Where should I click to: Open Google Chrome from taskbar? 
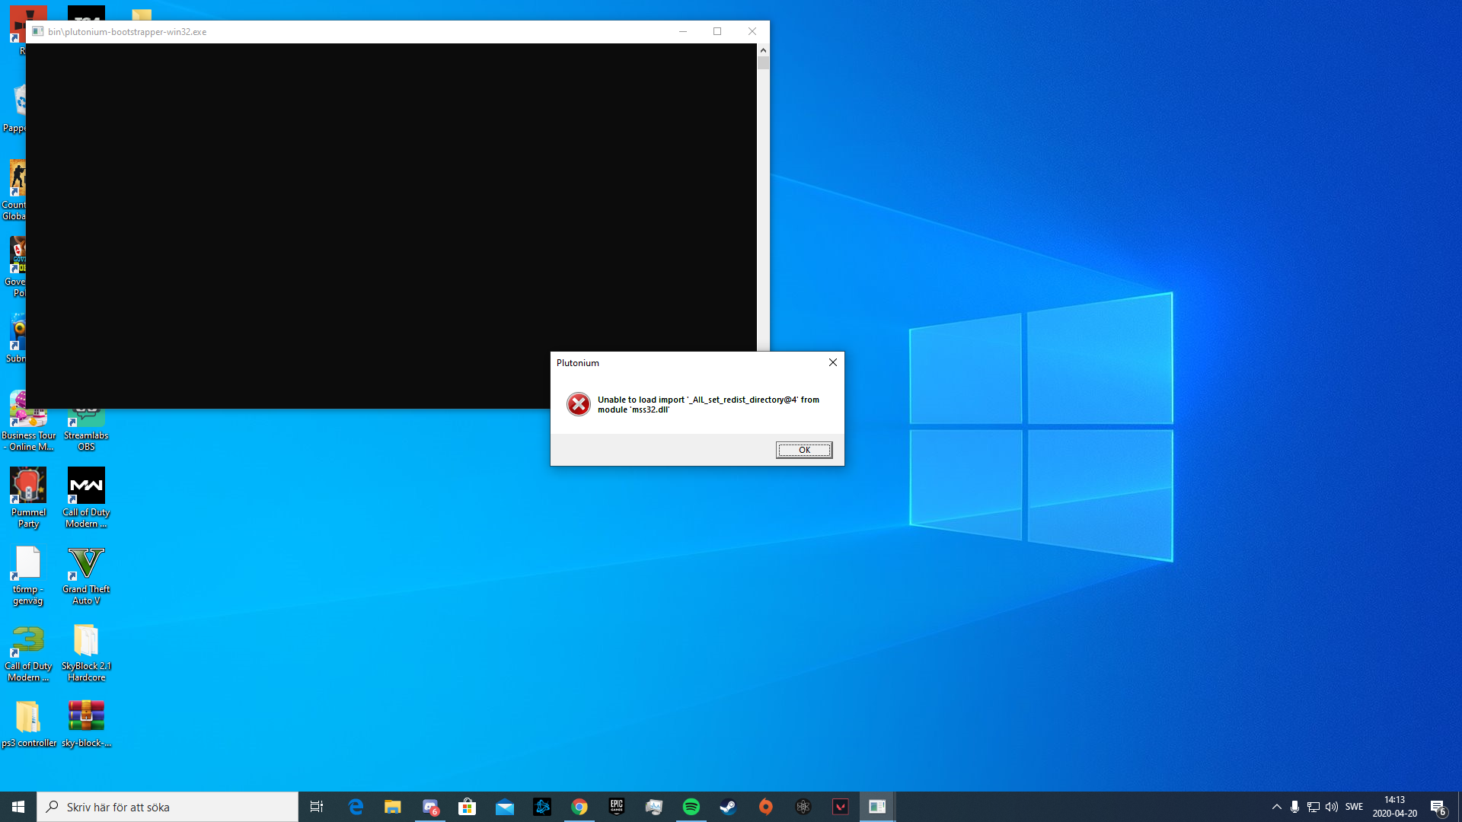[x=579, y=807]
